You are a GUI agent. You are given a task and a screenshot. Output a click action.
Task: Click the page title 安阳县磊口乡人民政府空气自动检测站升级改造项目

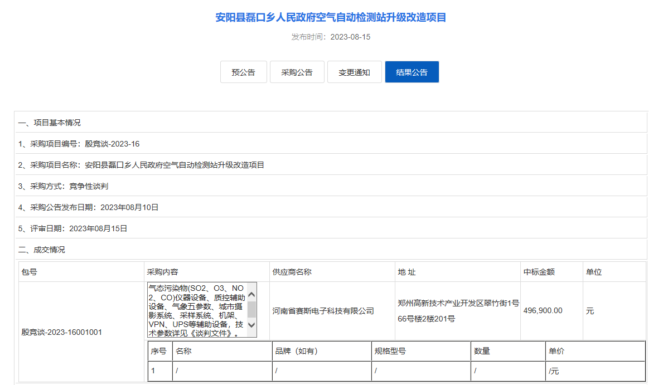click(x=331, y=17)
